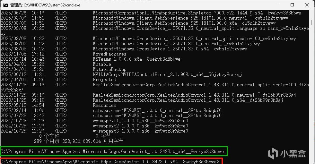Select CrossDevice neutral_split.scale-100 directory name
Viewport: 315px width, 164px height.
point(194,39)
